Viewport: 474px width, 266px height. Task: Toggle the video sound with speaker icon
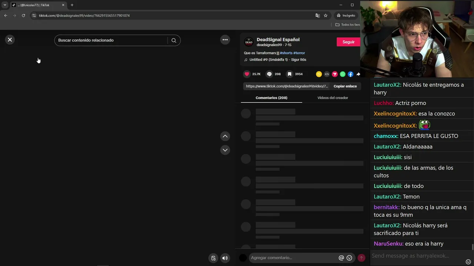coord(225,258)
